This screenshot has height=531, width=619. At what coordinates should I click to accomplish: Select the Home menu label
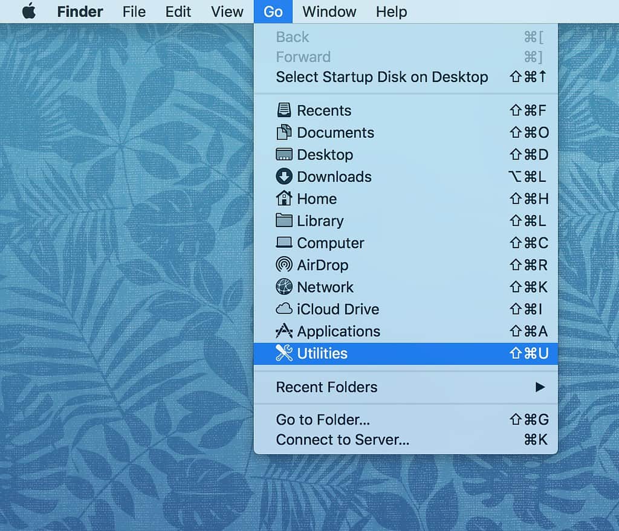coord(317,199)
